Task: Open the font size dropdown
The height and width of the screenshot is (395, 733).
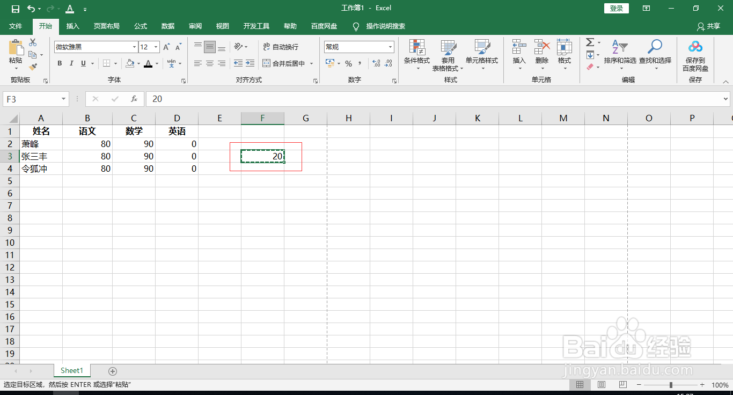Action: [x=156, y=47]
